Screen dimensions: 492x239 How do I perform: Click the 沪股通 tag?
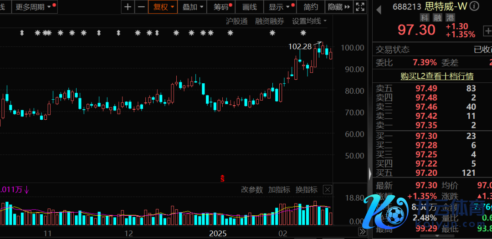pos(236,21)
